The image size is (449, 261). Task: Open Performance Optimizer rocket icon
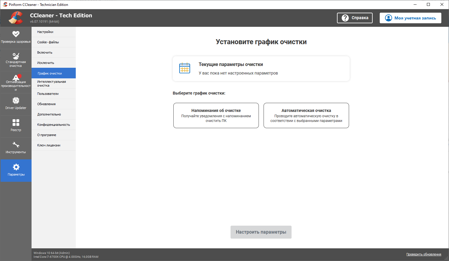point(16,77)
